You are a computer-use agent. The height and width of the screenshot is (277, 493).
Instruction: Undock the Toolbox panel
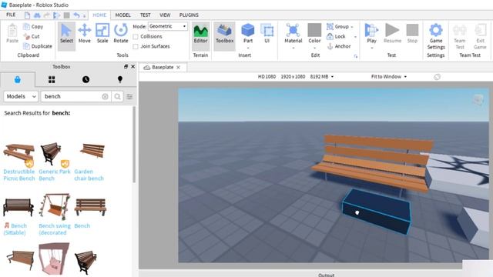point(126,67)
